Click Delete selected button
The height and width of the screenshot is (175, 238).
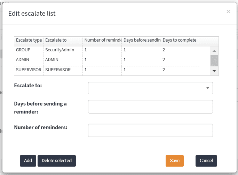[x=57, y=161]
